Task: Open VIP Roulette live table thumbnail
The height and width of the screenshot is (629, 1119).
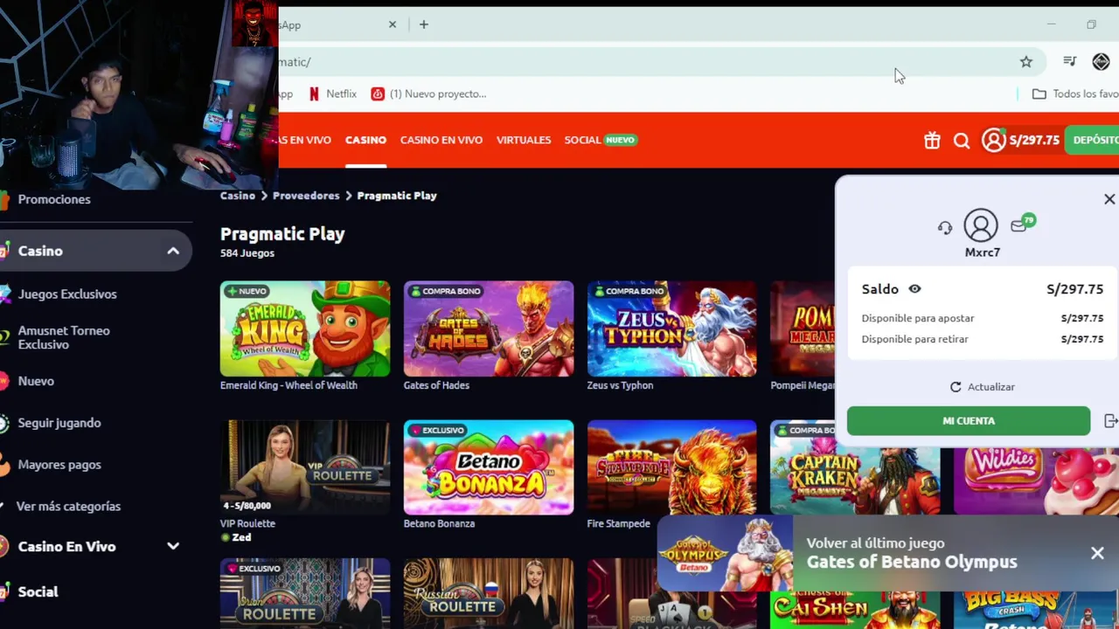Action: [305, 467]
